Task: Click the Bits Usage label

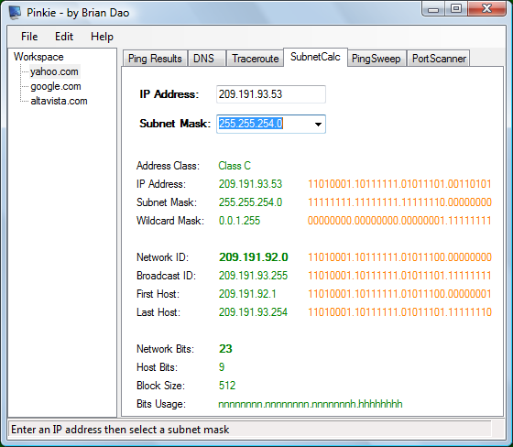Action: (161, 404)
